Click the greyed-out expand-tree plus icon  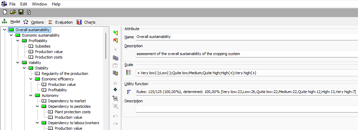coord(115,106)
